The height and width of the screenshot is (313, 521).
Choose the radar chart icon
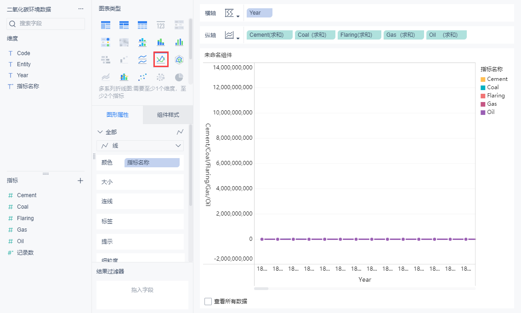click(x=179, y=60)
